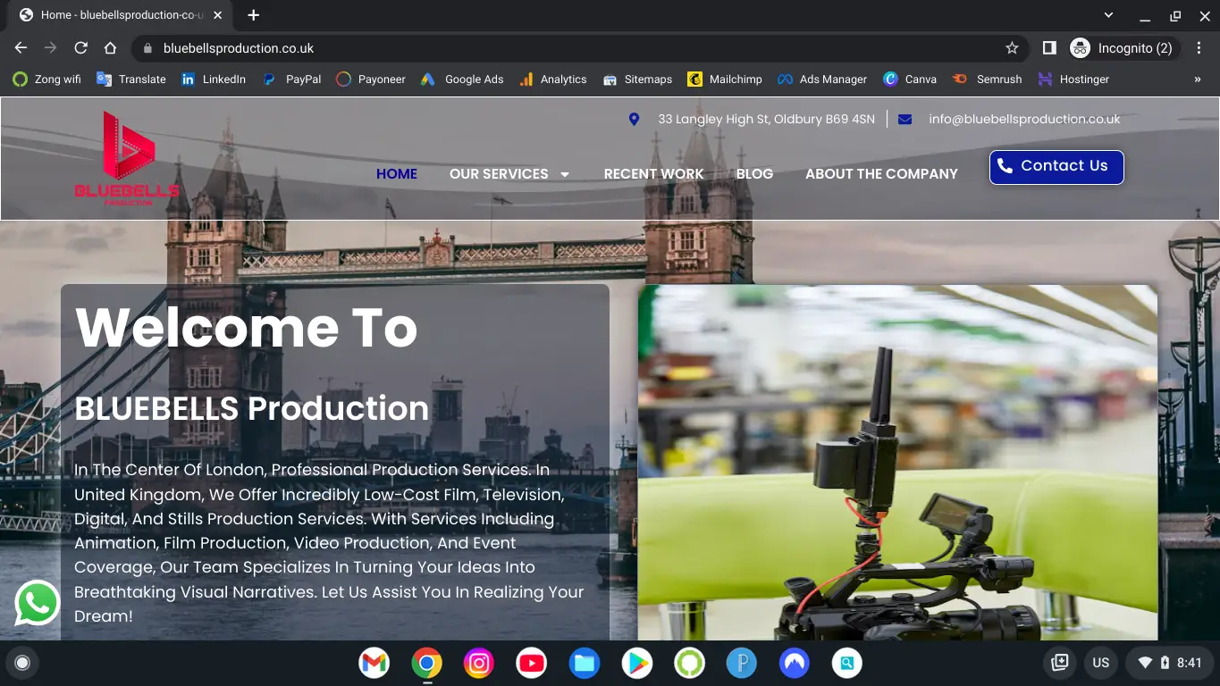
Task: Open Gmail from the taskbar shelf
Action: 374,663
